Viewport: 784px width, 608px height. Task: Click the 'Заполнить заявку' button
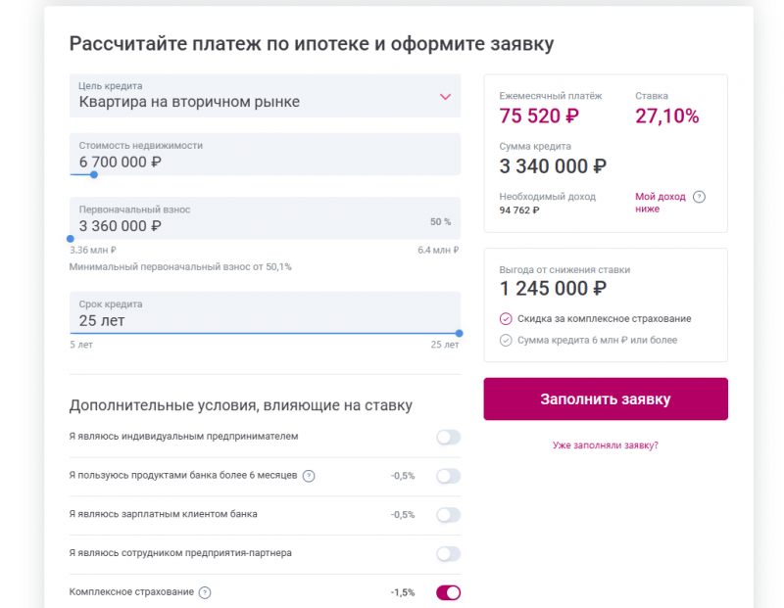coord(605,398)
